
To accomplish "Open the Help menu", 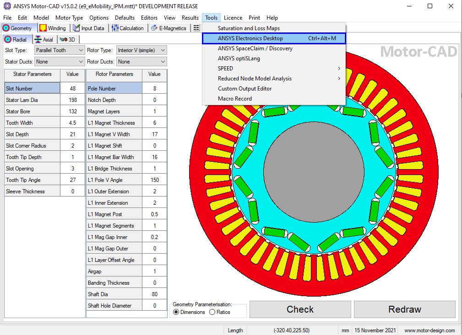I will tap(272, 18).
